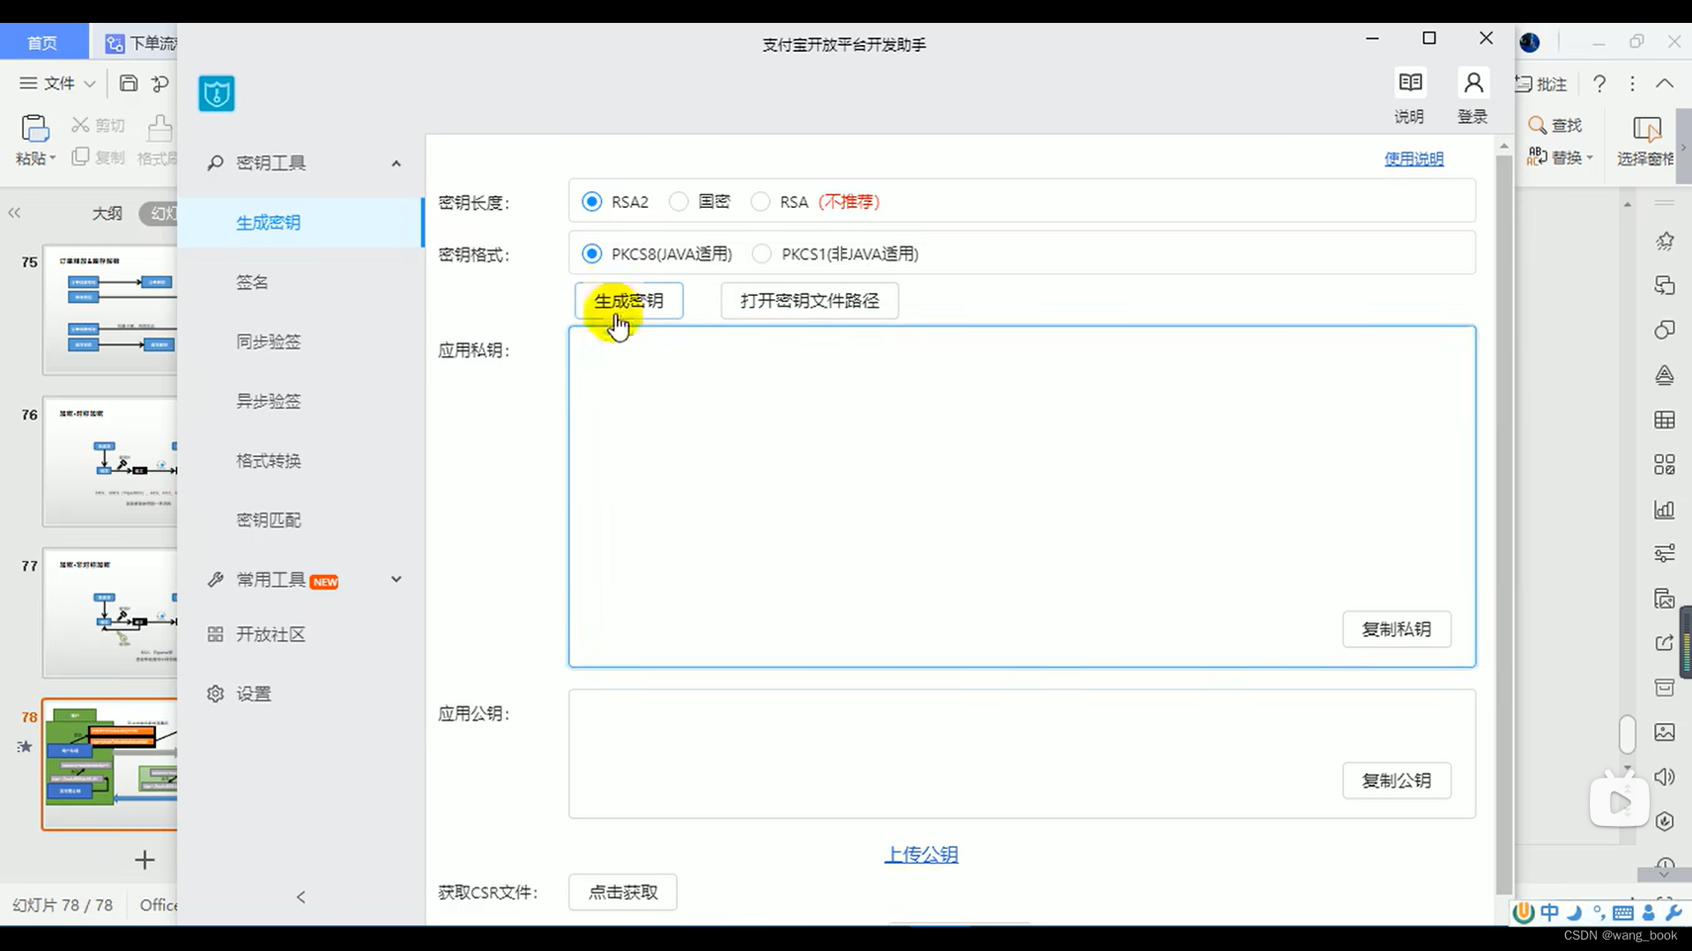Image resolution: width=1692 pixels, height=951 pixels.
Task: Click the 复制公钥 button
Action: pyautogui.click(x=1397, y=781)
